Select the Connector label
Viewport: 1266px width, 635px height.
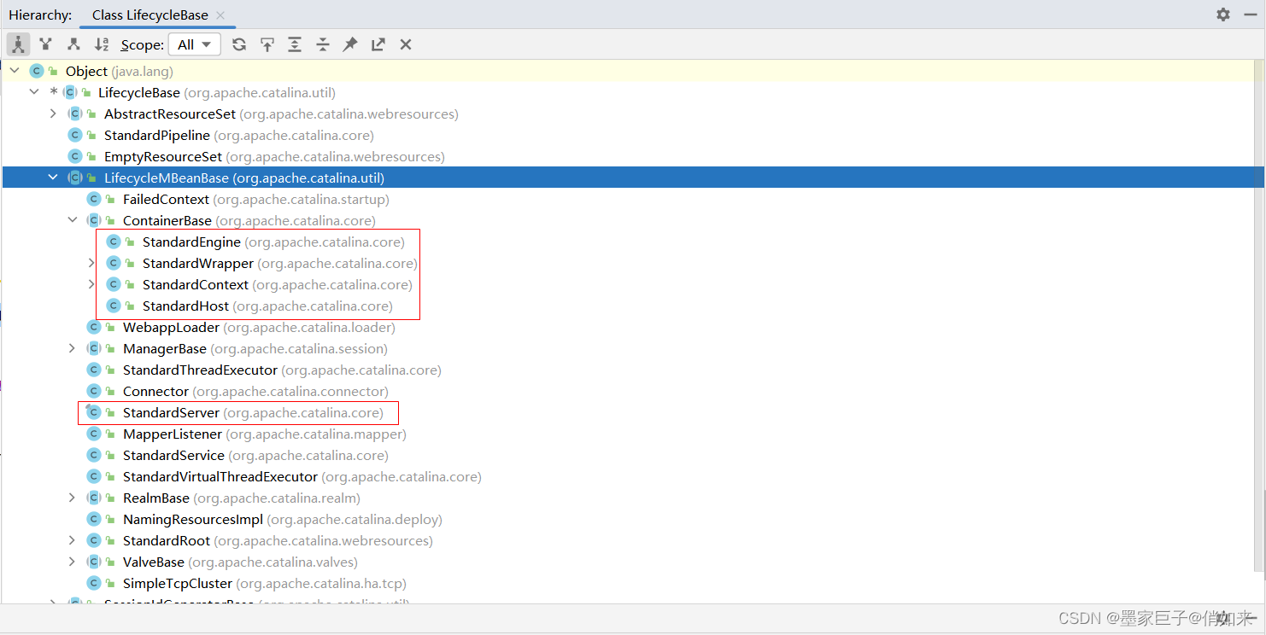[x=155, y=391]
